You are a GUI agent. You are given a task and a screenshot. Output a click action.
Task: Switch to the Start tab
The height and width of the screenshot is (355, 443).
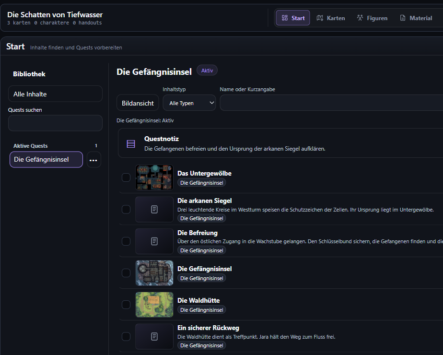(x=292, y=18)
